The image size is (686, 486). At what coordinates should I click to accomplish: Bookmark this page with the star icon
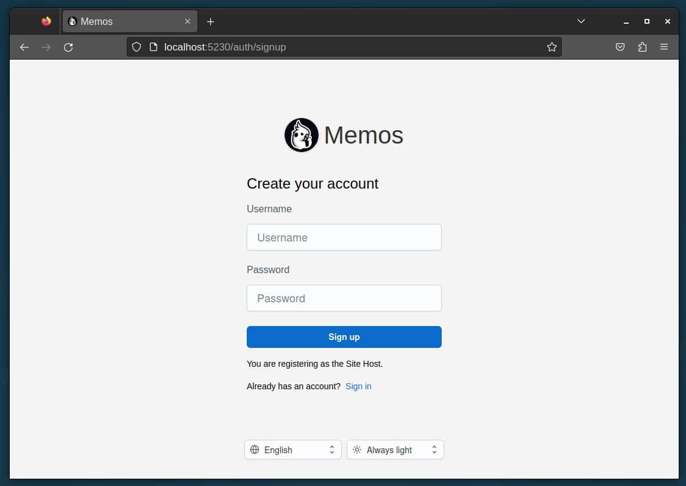coord(551,47)
